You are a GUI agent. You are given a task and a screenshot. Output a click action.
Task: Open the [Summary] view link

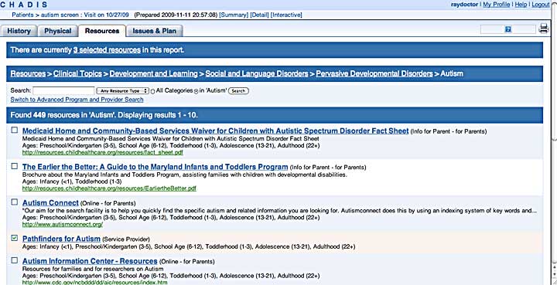point(234,15)
